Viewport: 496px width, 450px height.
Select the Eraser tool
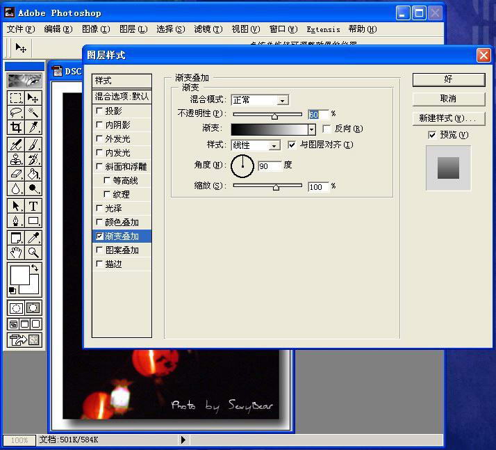click(x=15, y=174)
